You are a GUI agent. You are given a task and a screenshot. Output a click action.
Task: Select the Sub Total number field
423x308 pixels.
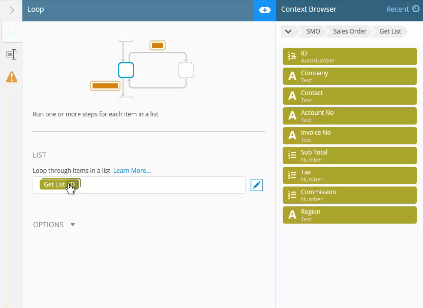(350, 156)
